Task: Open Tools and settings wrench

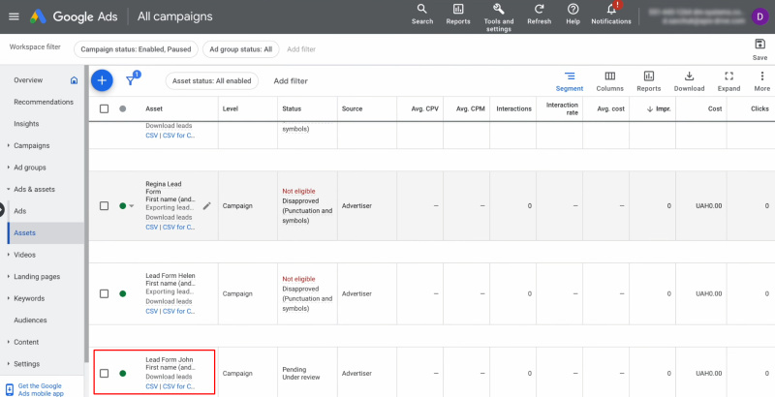Action: (499, 10)
